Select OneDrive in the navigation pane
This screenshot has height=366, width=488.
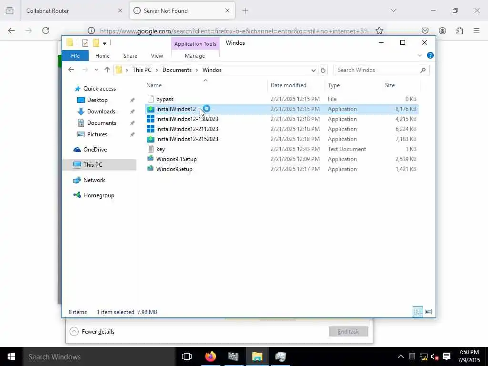95,149
